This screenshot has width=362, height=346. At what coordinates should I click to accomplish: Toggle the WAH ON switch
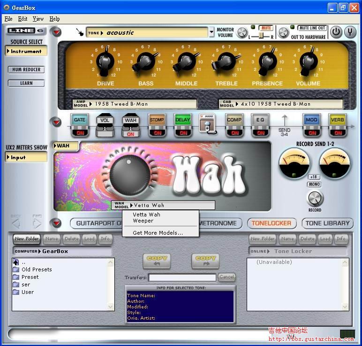[x=130, y=134]
